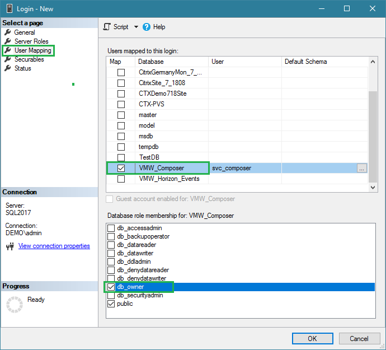This screenshot has height=350, width=386.
Task: Check the map box for CitrixGermanyMon database
Action: 121,72
